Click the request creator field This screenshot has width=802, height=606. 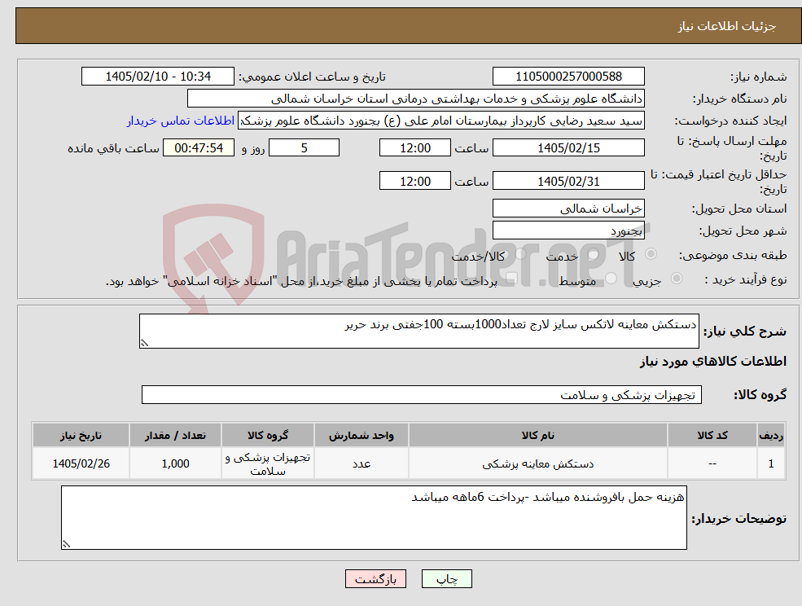coord(440,121)
